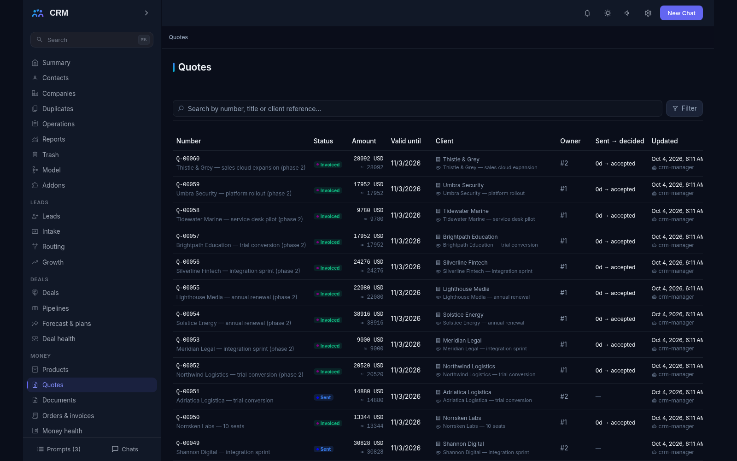The height and width of the screenshot is (461, 737).
Task: Click the Forecast & plans icon
Action: pos(35,324)
